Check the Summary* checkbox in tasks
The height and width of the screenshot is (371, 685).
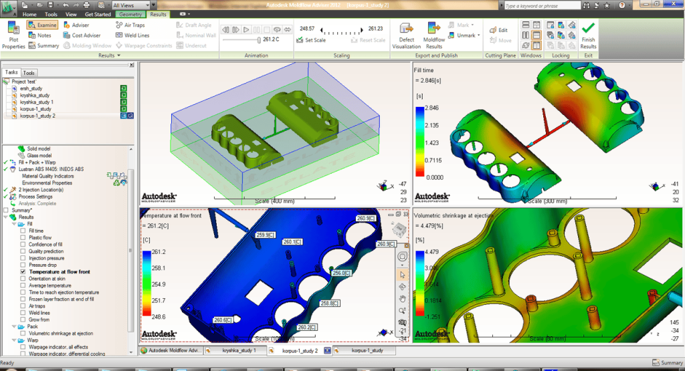click(x=5, y=211)
